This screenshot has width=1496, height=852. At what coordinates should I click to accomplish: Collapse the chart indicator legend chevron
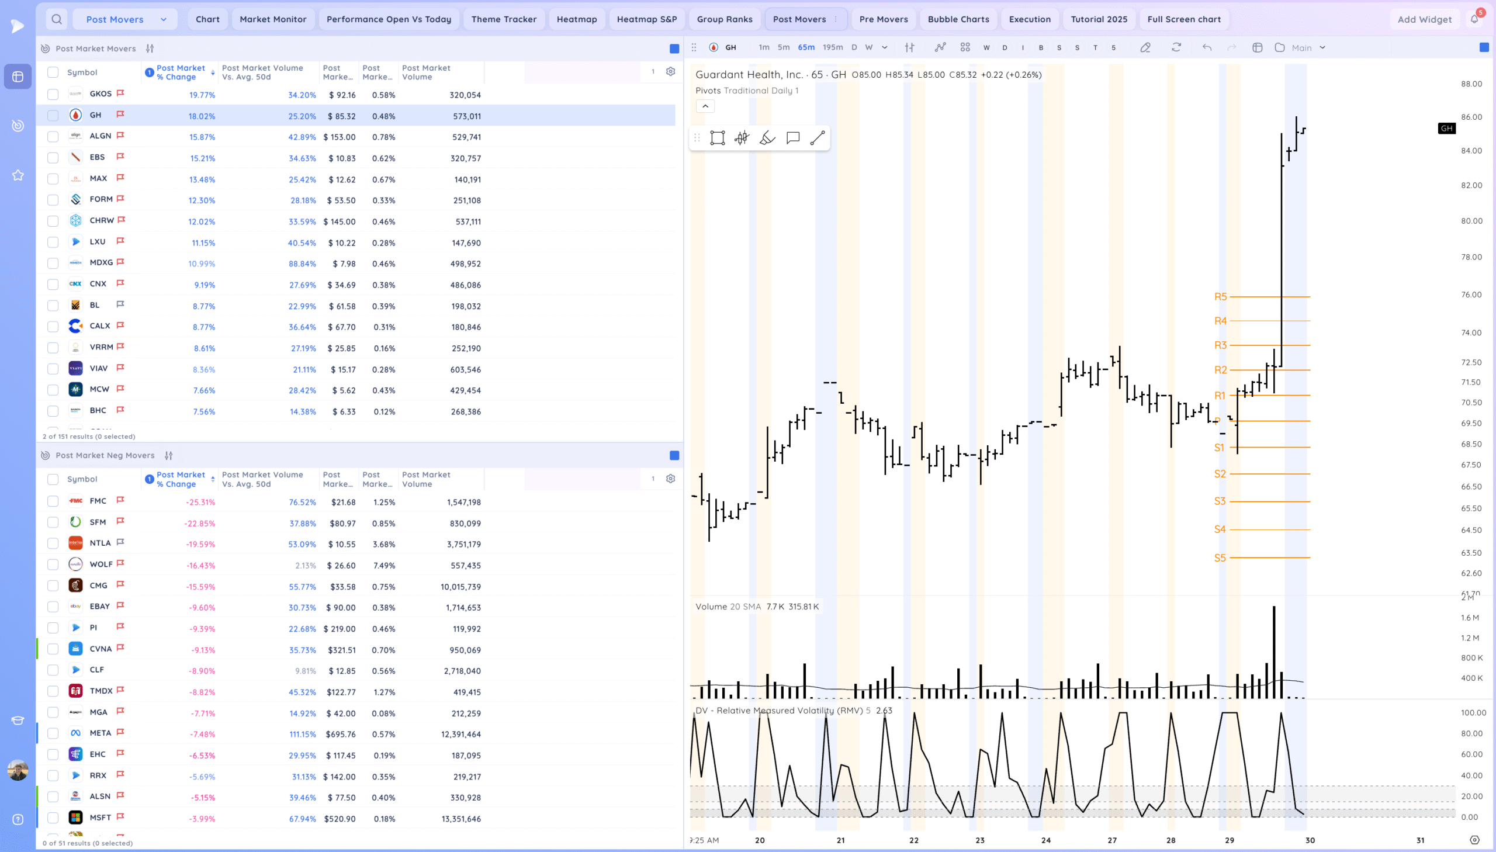[x=705, y=106]
